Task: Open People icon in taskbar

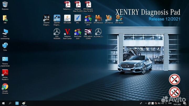Action: click(x=141, y=103)
